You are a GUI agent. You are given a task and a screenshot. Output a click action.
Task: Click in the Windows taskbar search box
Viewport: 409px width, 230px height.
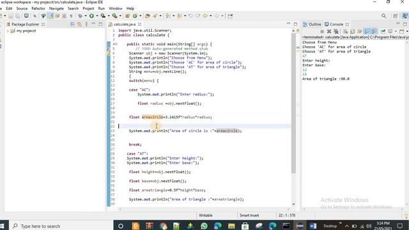pos(61,226)
